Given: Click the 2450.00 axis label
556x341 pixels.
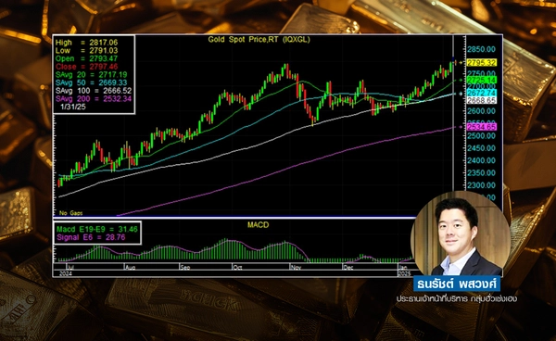Looking at the screenshot, I should click(481, 148).
